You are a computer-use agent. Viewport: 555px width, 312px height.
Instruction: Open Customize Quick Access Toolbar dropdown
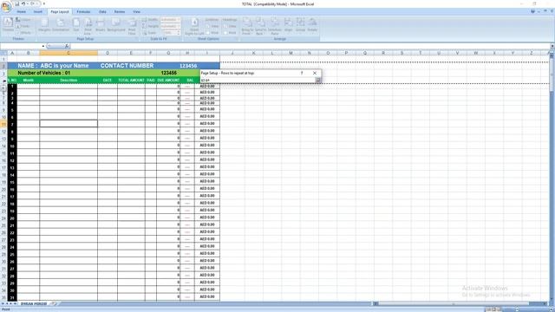click(x=44, y=3)
